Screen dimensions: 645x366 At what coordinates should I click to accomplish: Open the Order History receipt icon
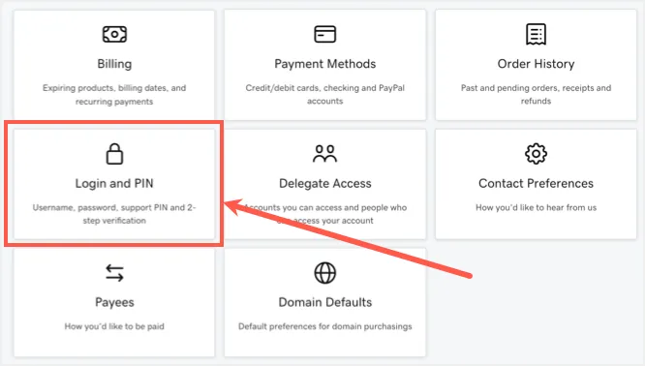[536, 34]
